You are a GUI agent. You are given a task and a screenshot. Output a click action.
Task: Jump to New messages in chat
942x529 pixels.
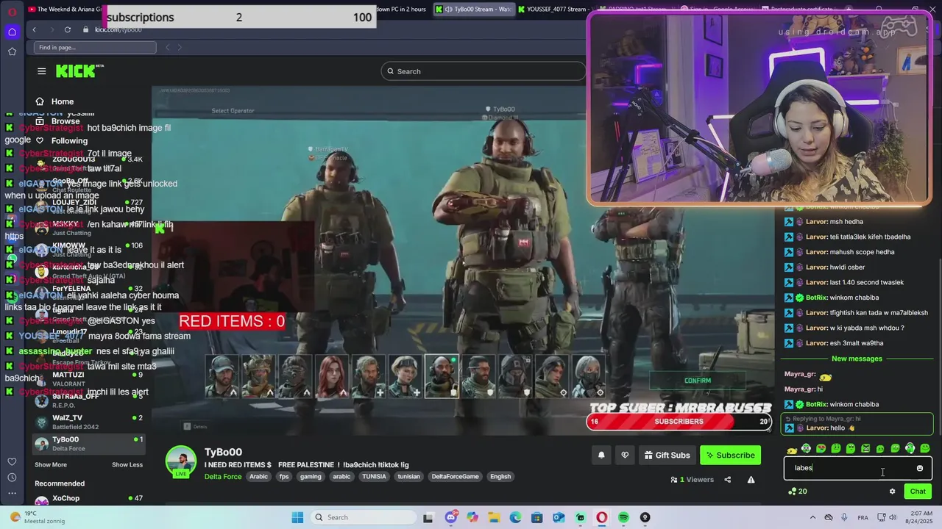point(857,359)
